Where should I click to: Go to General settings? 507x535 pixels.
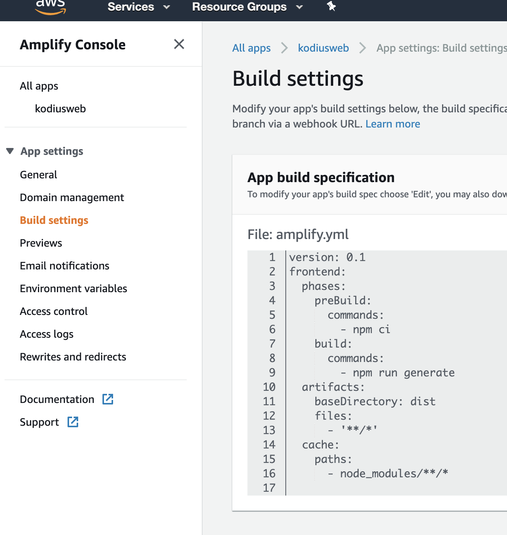[x=39, y=175]
